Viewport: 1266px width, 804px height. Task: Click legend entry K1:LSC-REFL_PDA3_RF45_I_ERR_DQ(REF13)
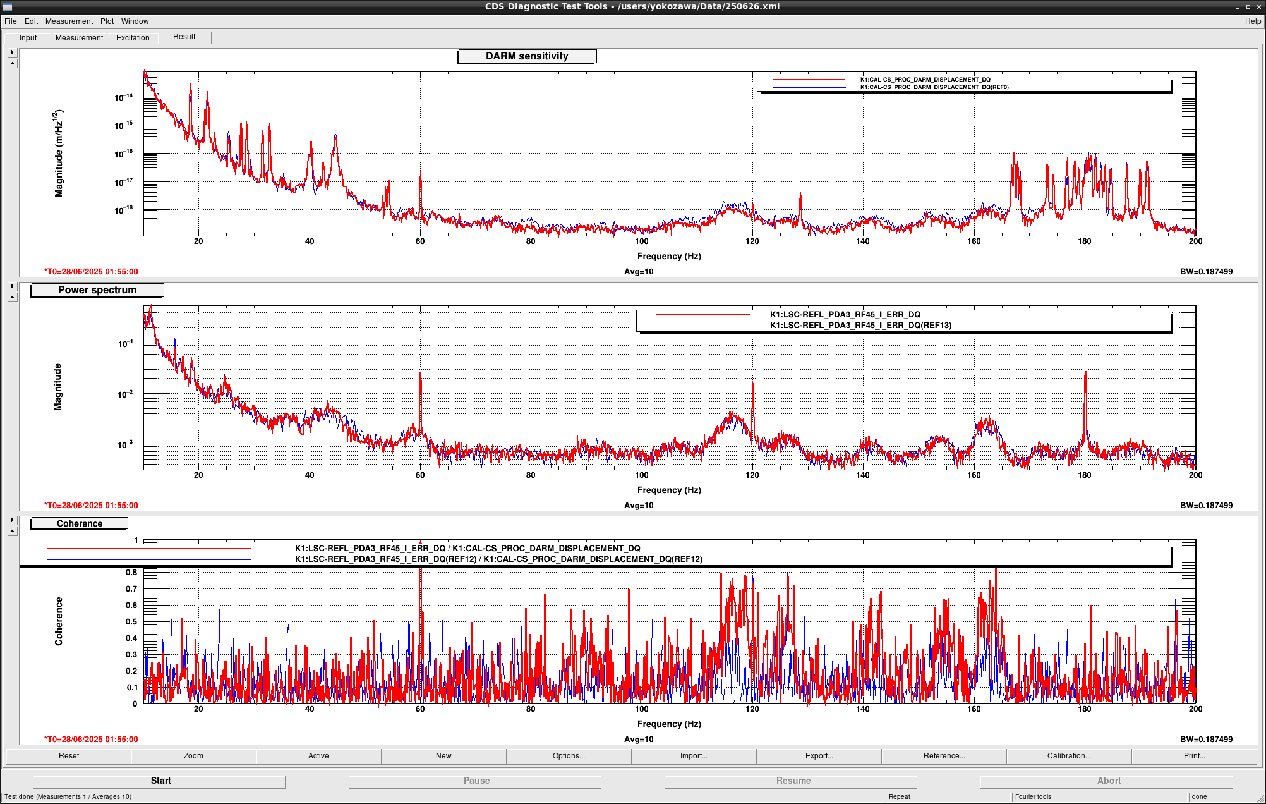coord(860,326)
